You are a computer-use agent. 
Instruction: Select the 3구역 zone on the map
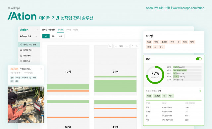68,114
